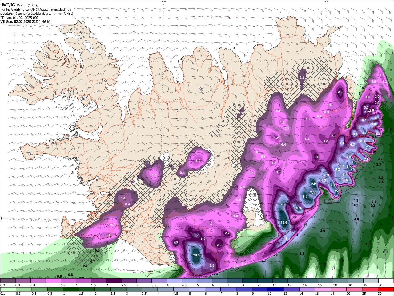The width and height of the screenshot is (394, 296).
Task: Click the '4.8' rain value offshore
Action: [276, 255]
